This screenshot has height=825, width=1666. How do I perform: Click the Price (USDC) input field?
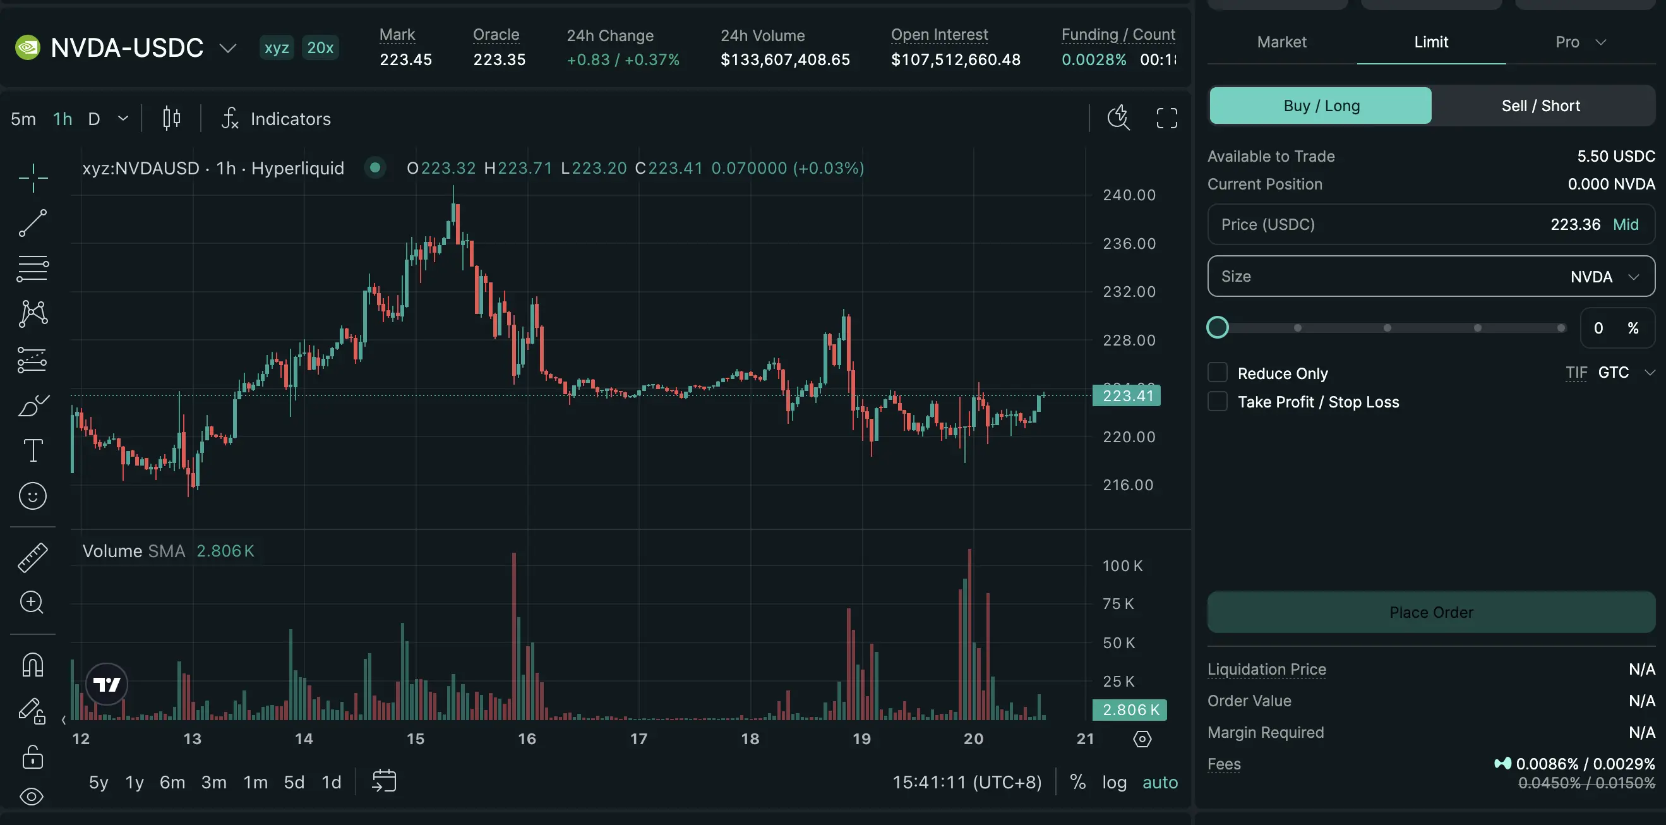pyautogui.click(x=1430, y=224)
